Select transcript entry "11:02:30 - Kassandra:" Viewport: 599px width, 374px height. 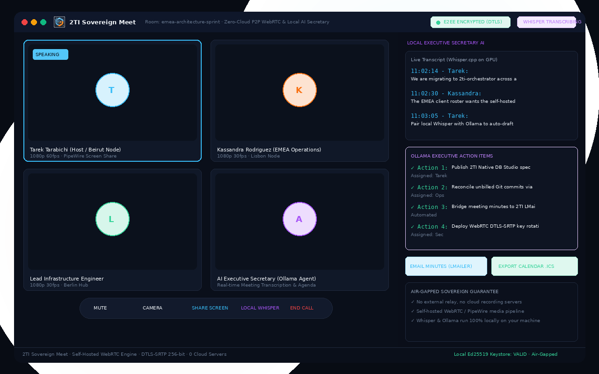pyautogui.click(x=446, y=93)
